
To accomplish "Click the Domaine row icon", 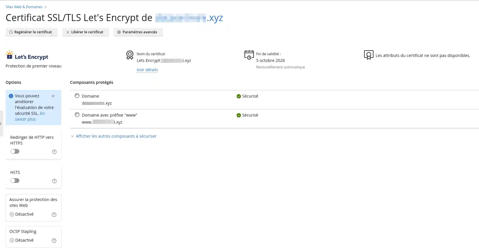I will pyautogui.click(x=77, y=96).
